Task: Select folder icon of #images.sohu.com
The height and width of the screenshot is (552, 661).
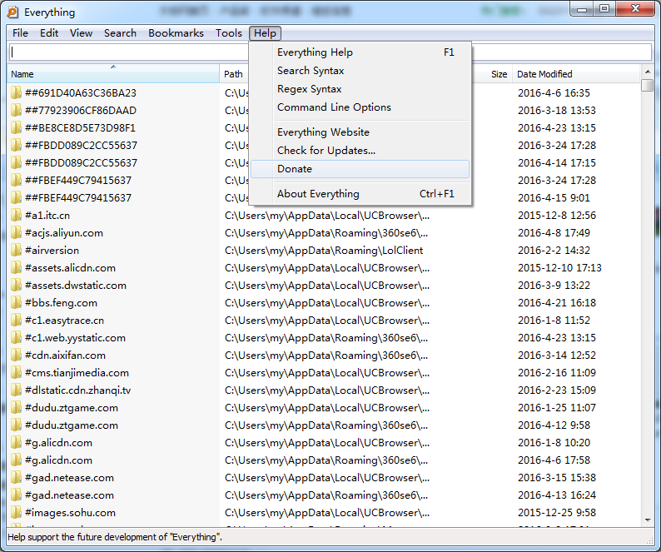Action: pos(16,512)
